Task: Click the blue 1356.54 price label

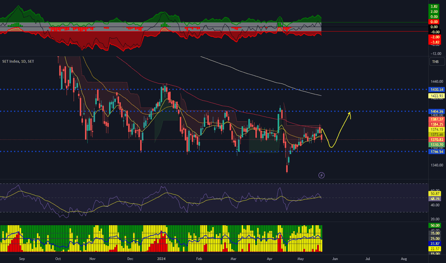Action: click(x=436, y=152)
